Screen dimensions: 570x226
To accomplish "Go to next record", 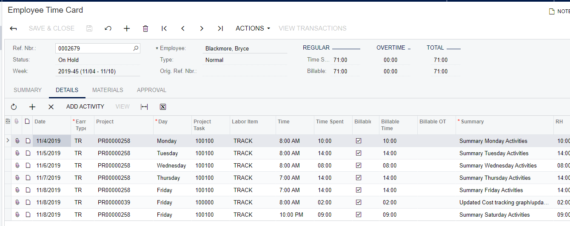I will coord(202,28).
